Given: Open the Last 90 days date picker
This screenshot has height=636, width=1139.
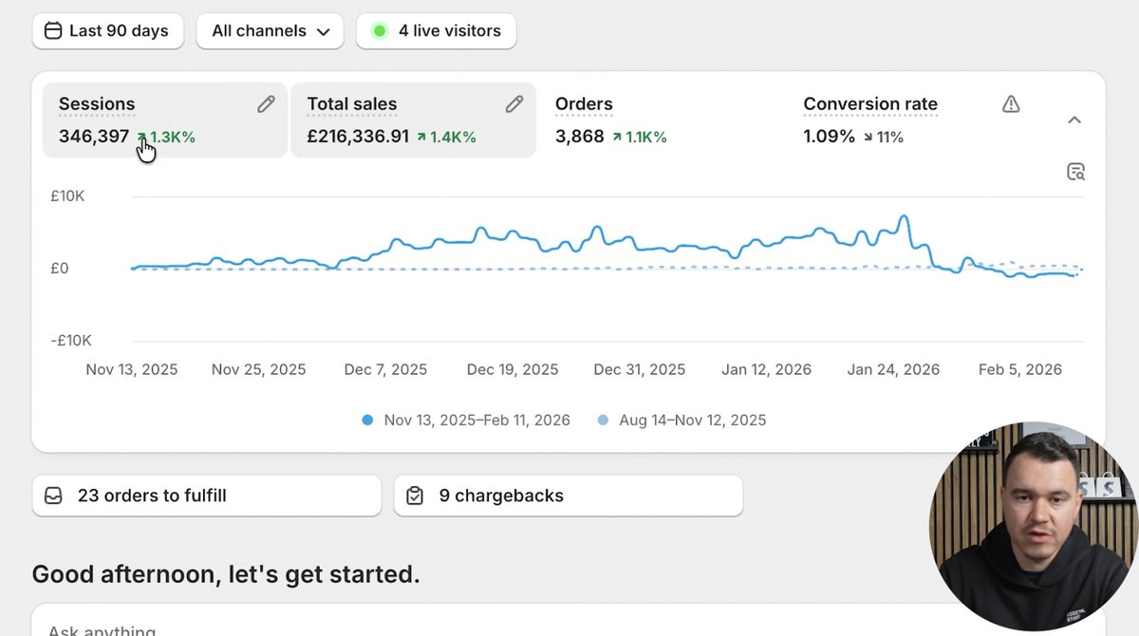Looking at the screenshot, I should pos(108,31).
